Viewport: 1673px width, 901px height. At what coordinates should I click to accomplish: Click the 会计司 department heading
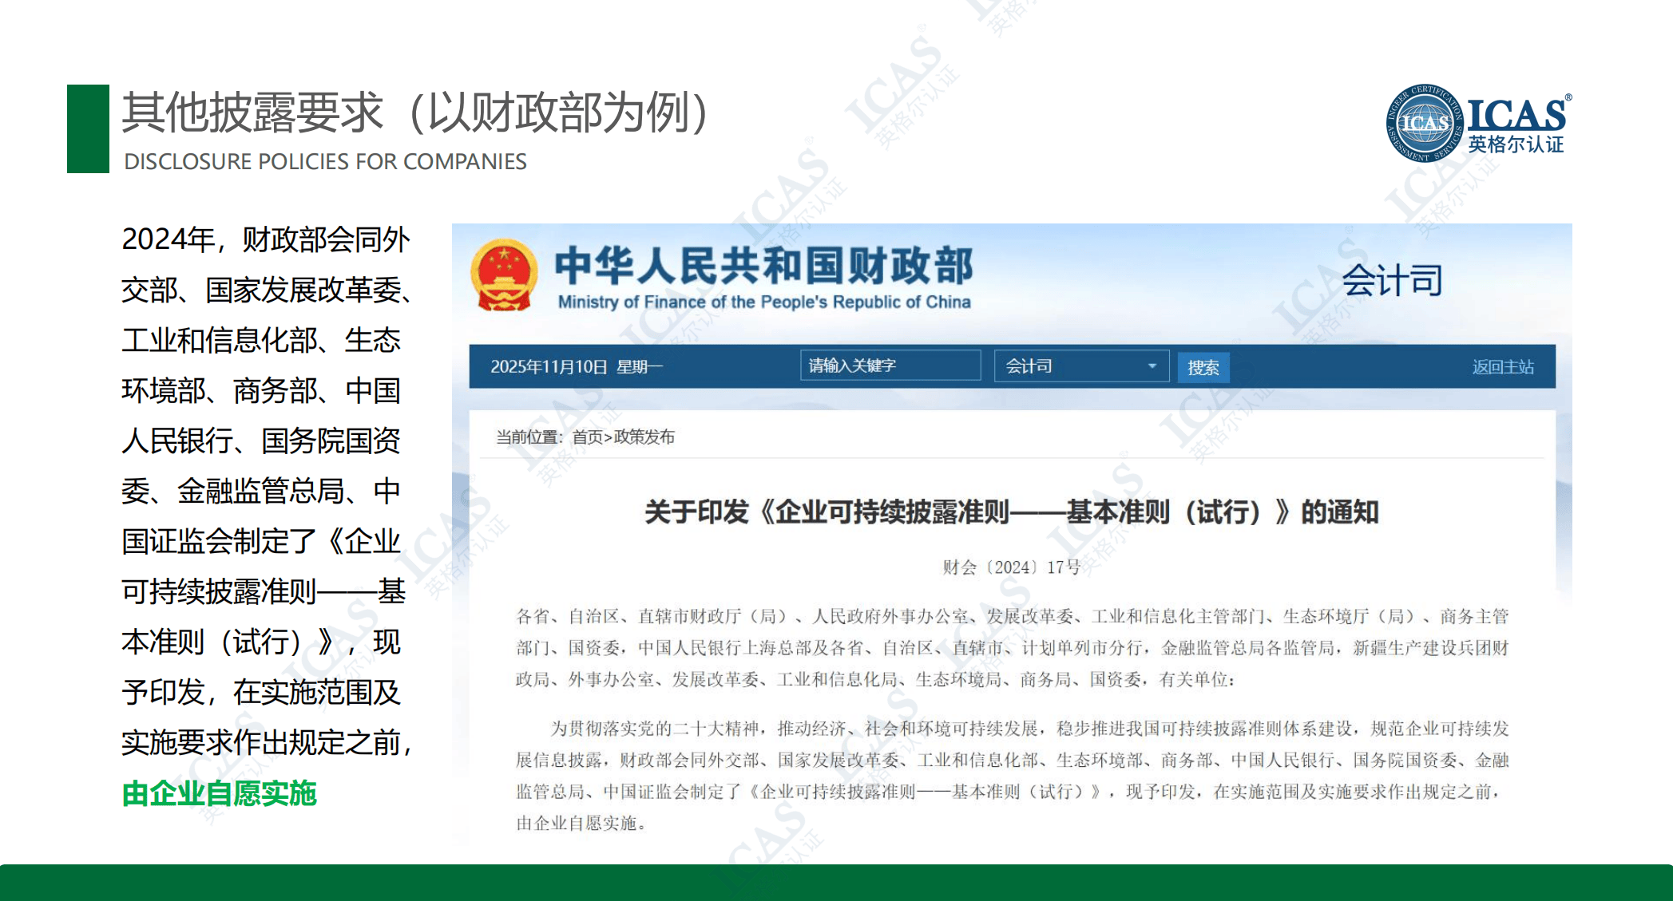[x=1392, y=280]
